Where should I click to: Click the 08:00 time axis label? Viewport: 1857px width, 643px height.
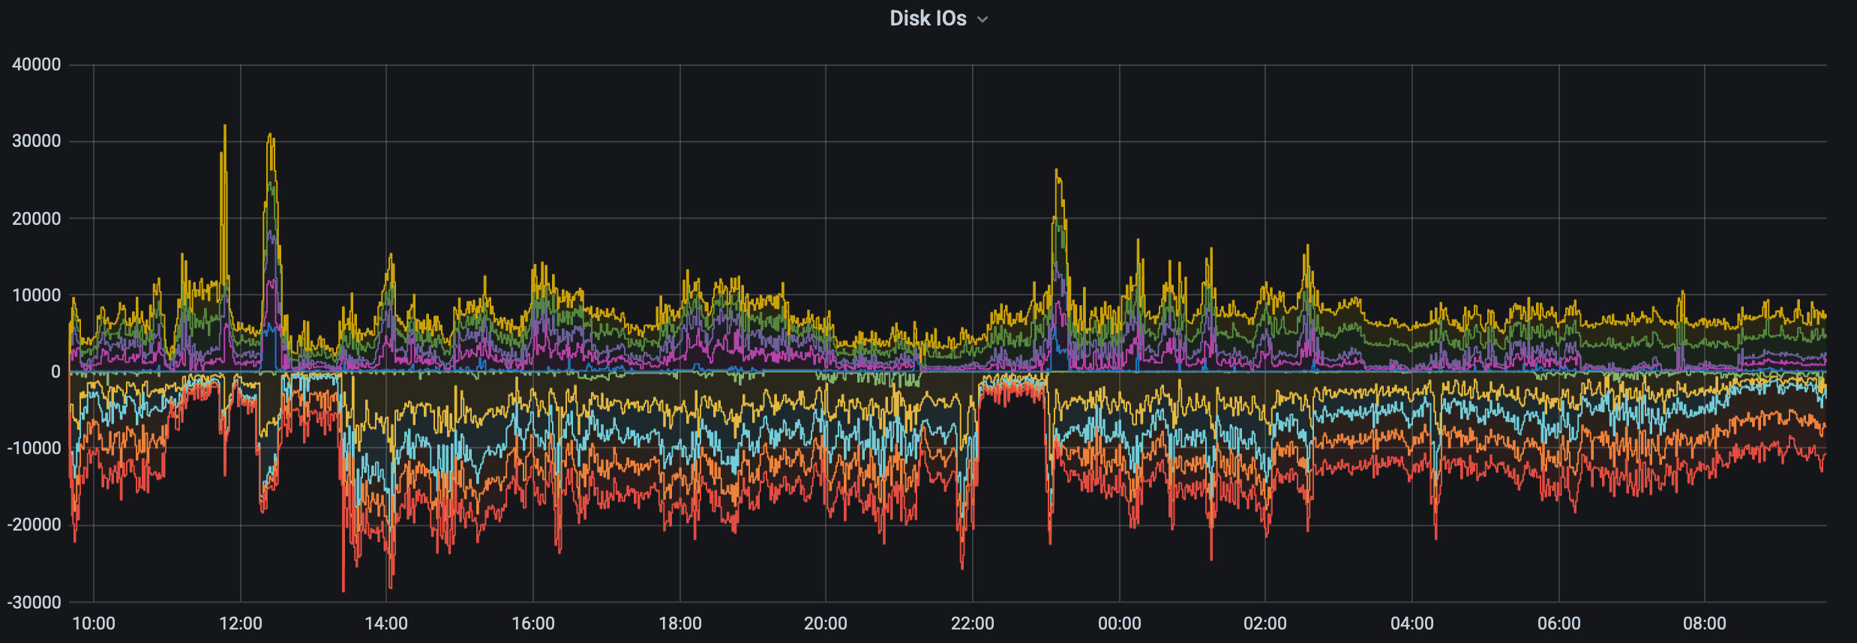coord(1705,624)
